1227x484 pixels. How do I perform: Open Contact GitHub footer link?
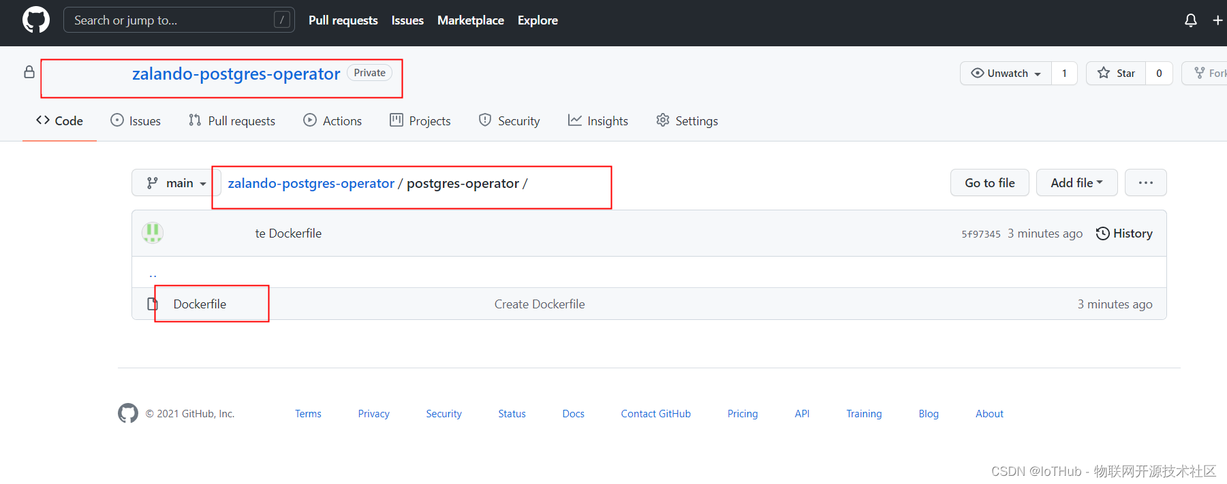pos(655,414)
